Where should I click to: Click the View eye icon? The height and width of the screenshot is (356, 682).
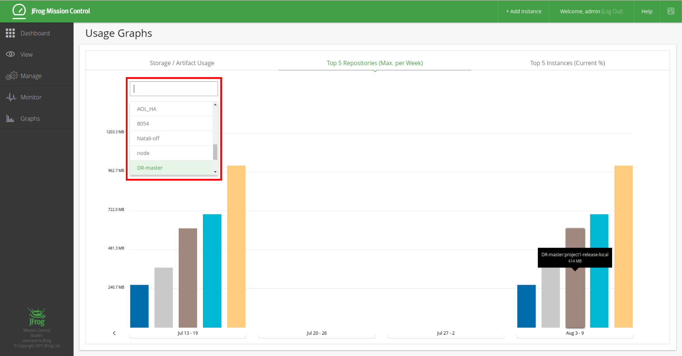[x=10, y=54]
